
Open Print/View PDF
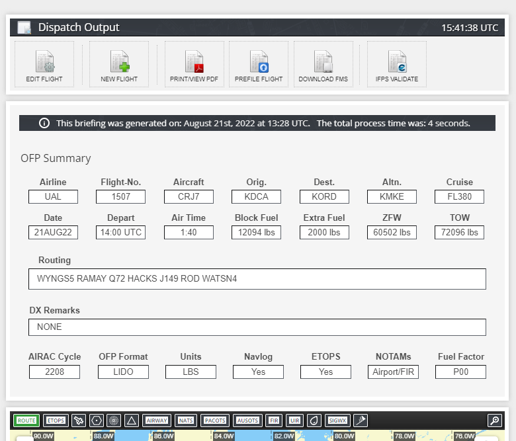click(x=194, y=64)
